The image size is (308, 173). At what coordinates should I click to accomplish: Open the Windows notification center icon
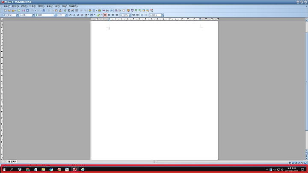[x=302, y=170]
